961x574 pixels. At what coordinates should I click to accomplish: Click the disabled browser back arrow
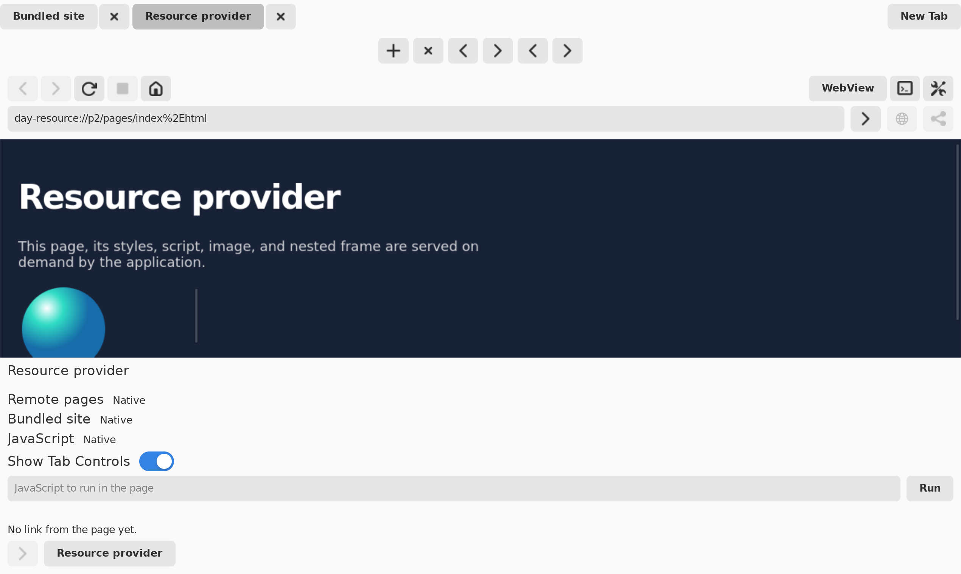[22, 88]
